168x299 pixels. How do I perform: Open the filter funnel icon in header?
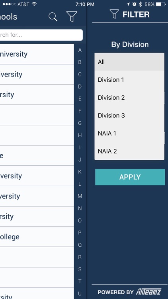(72, 16)
